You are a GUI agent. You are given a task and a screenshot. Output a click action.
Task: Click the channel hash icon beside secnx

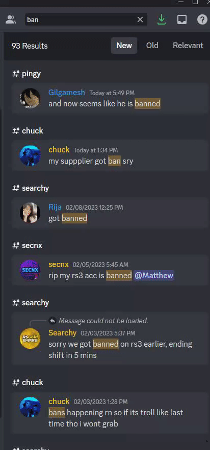tap(16, 245)
